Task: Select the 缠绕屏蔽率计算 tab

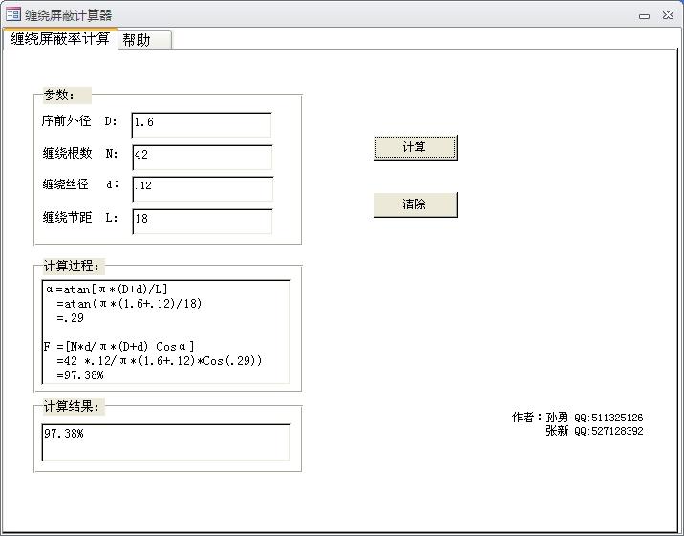Action: [59, 38]
